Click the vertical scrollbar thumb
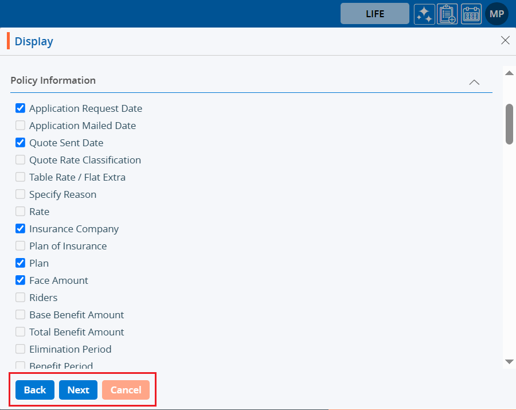 (509, 123)
